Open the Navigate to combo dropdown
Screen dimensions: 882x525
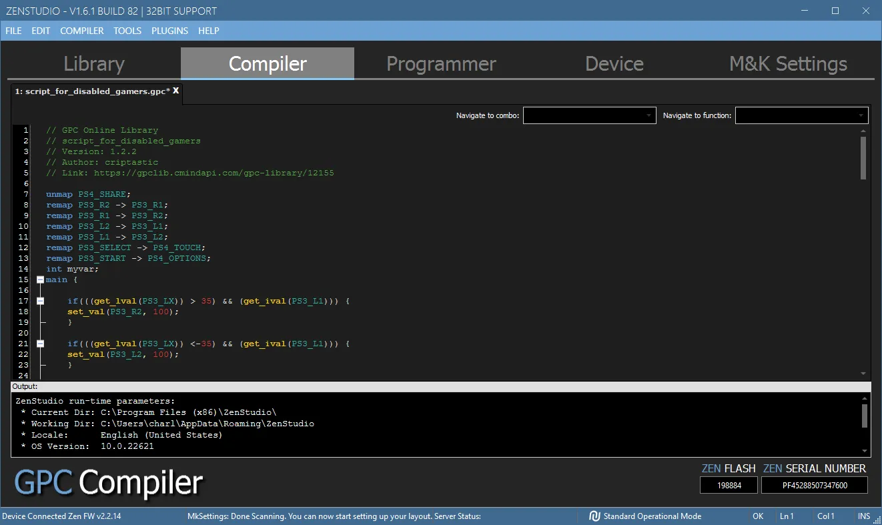click(x=590, y=115)
